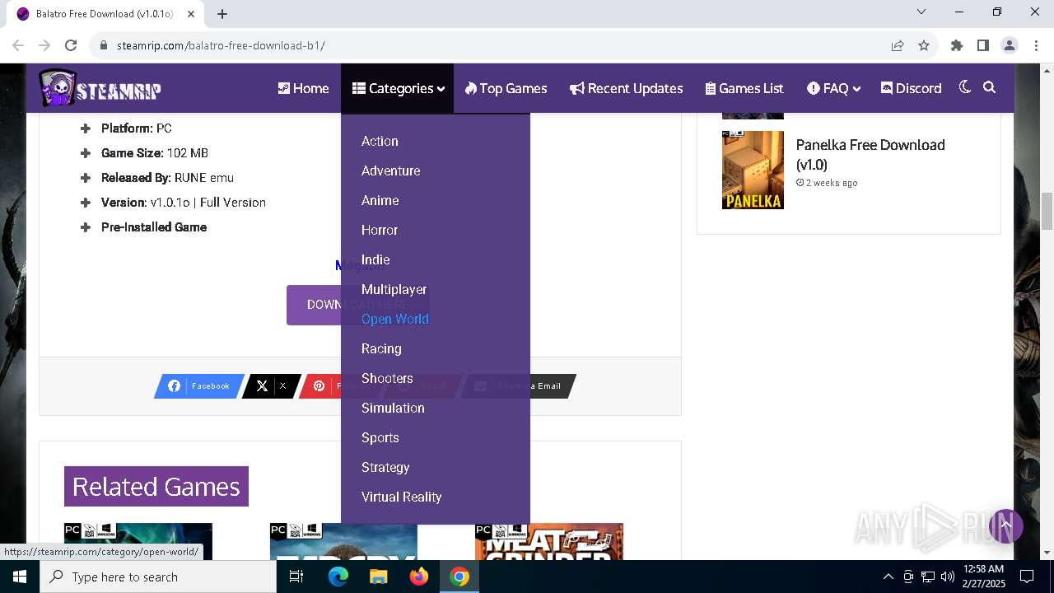Bookmark this page with star icon
This screenshot has width=1054, height=593.
pyautogui.click(x=924, y=45)
